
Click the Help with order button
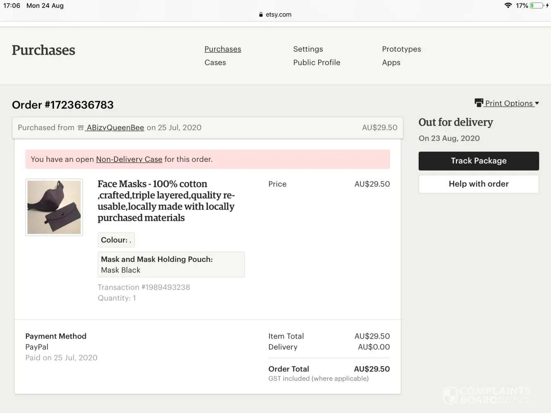click(x=478, y=184)
